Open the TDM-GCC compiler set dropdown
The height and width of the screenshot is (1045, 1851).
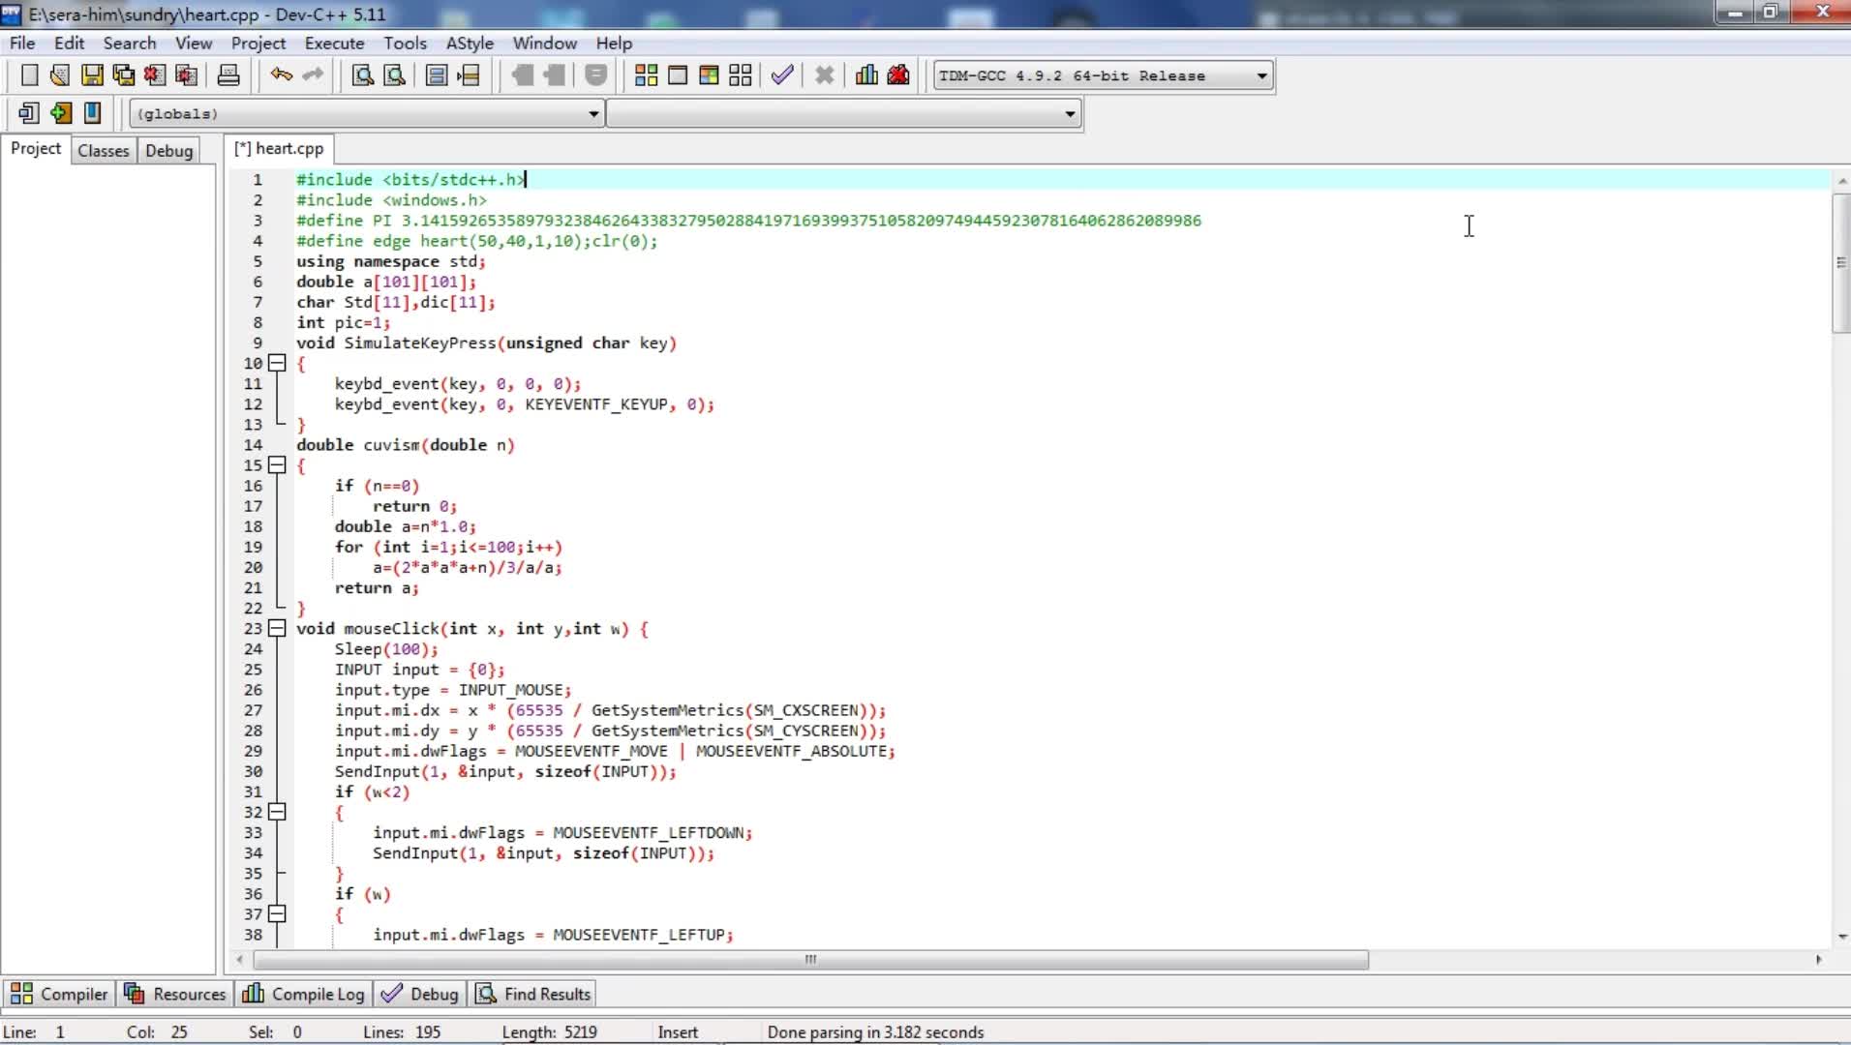1260,75
